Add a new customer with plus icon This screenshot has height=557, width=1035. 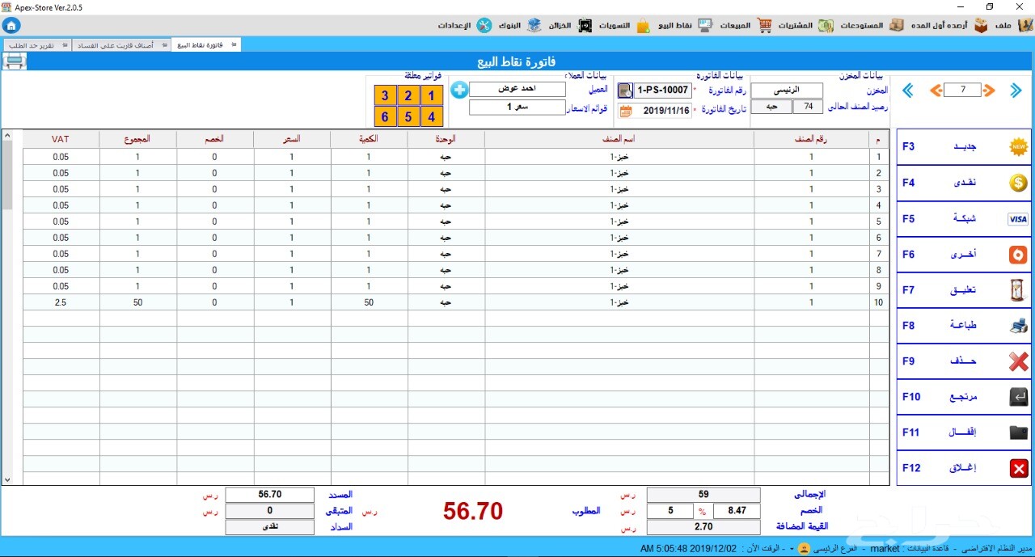pos(459,90)
